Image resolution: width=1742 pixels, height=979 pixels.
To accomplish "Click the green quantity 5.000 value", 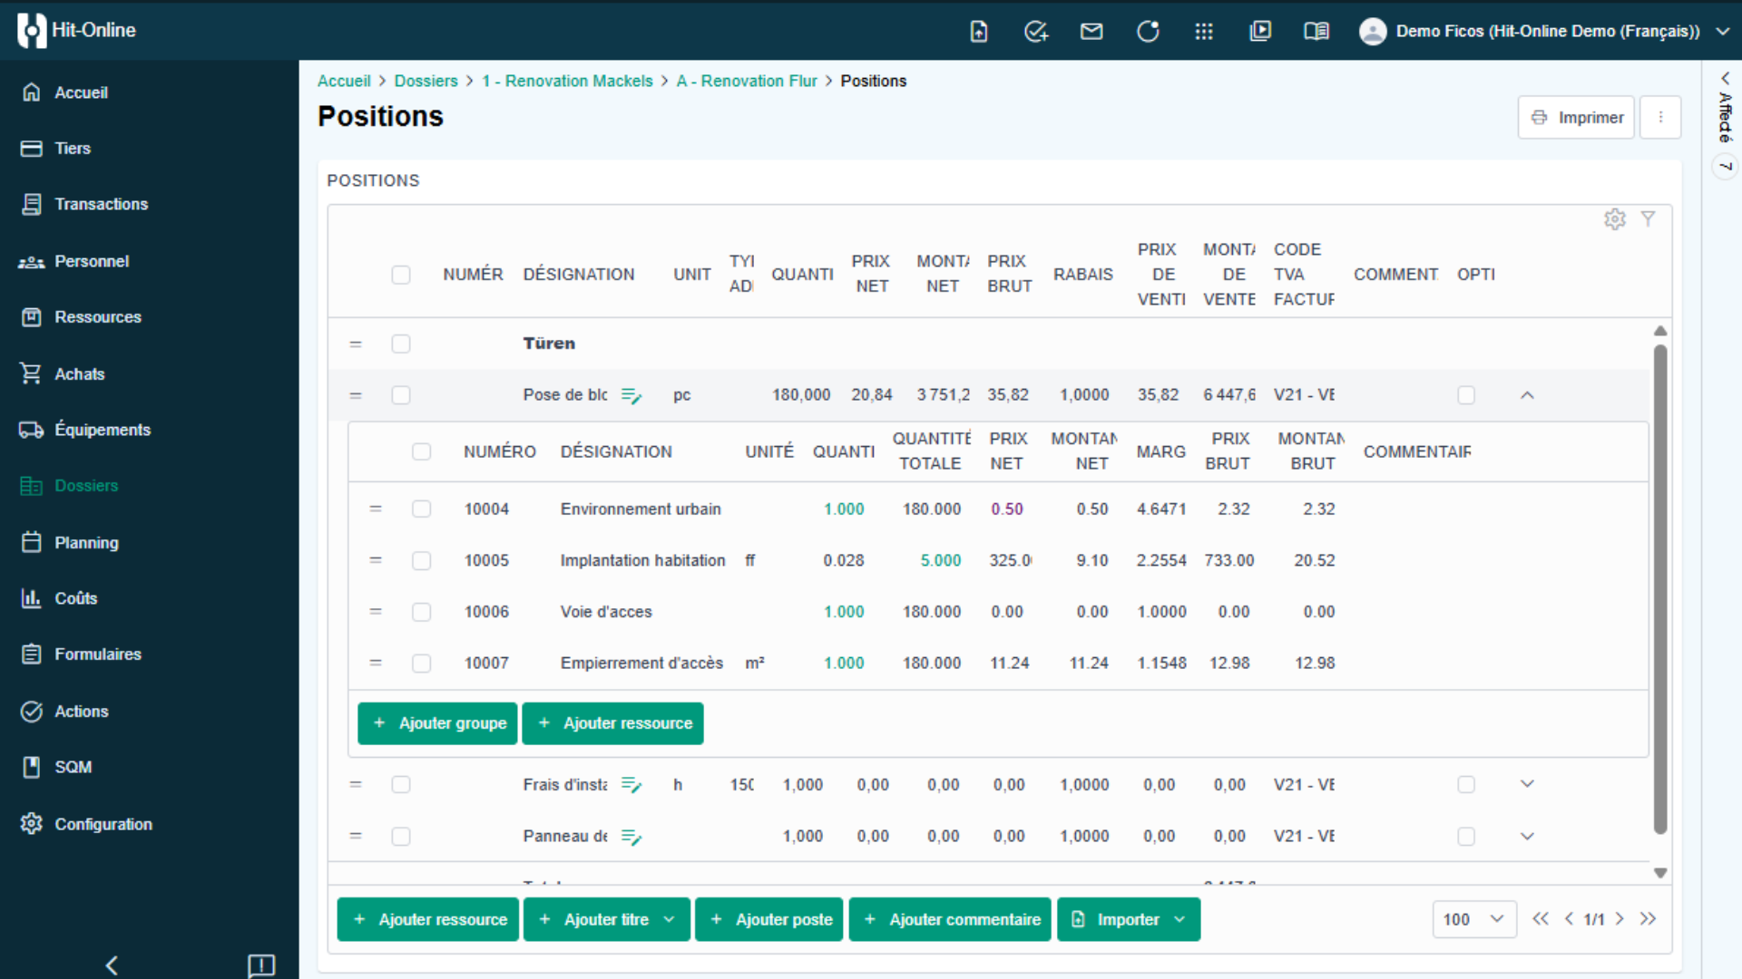I will (x=941, y=561).
